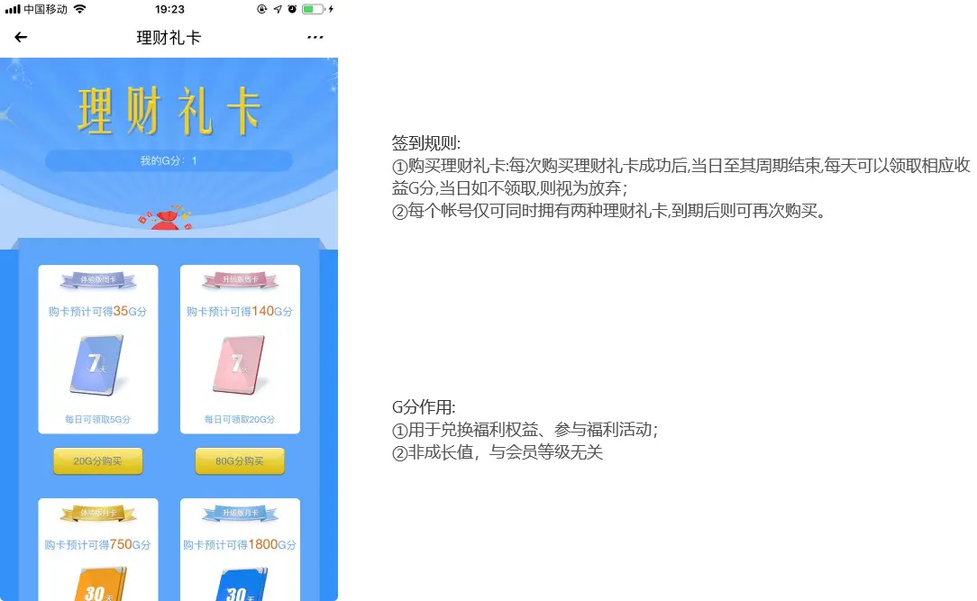Image resolution: width=977 pixels, height=601 pixels.
Task: Tap the back arrow in header
Action: click(x=21, y=37)
